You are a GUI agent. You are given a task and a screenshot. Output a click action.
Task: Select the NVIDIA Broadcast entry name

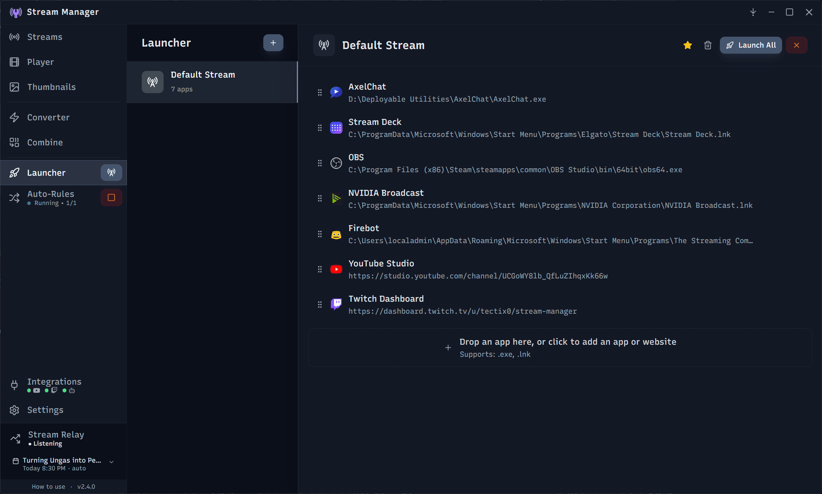[x=386, y=193]
